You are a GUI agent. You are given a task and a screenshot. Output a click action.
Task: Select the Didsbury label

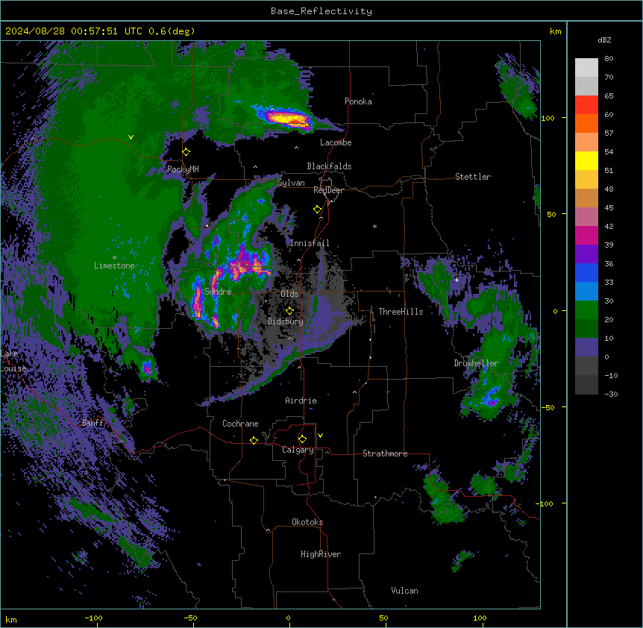pyautogui.click(x=286, y=321)
